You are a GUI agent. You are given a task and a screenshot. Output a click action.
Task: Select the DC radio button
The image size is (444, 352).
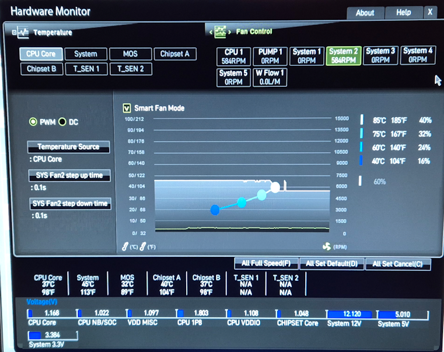pos(62,122)
